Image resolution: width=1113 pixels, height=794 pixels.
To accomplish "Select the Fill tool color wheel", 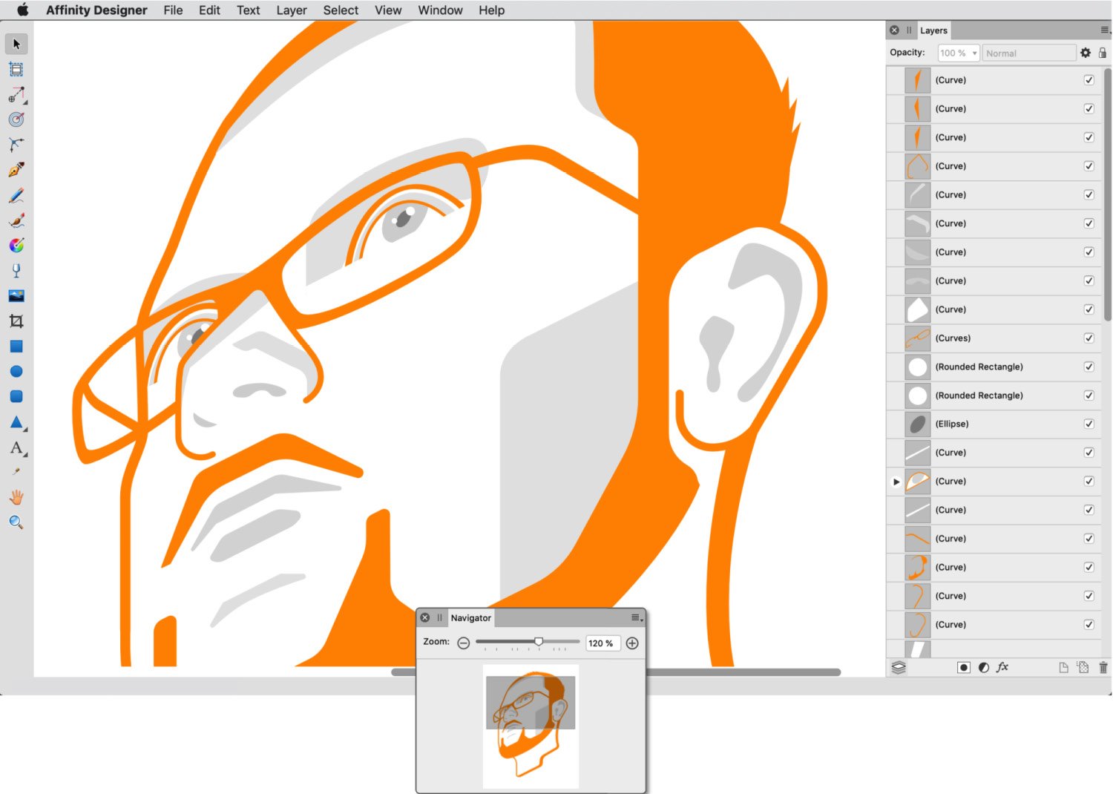I will [16, 246].
